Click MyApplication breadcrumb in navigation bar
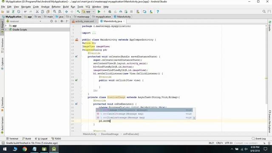Screen dimensions: 272x153 pyautogui.click(x=12, y=17)
